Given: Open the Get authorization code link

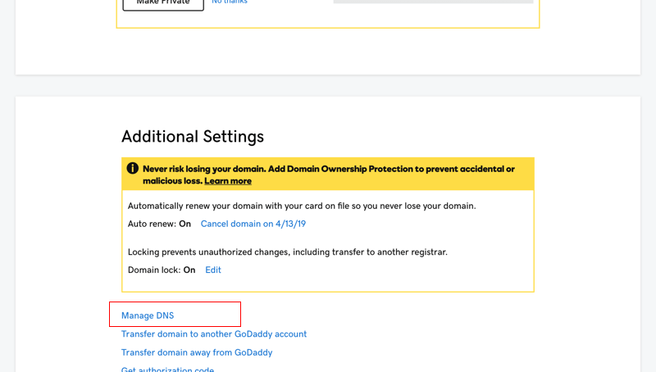Looking at the screenshot, I should tap(167, 369).
